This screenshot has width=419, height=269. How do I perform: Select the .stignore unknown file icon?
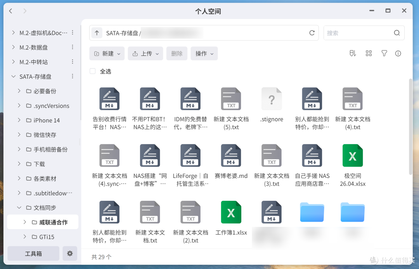[x=272, y=99]
